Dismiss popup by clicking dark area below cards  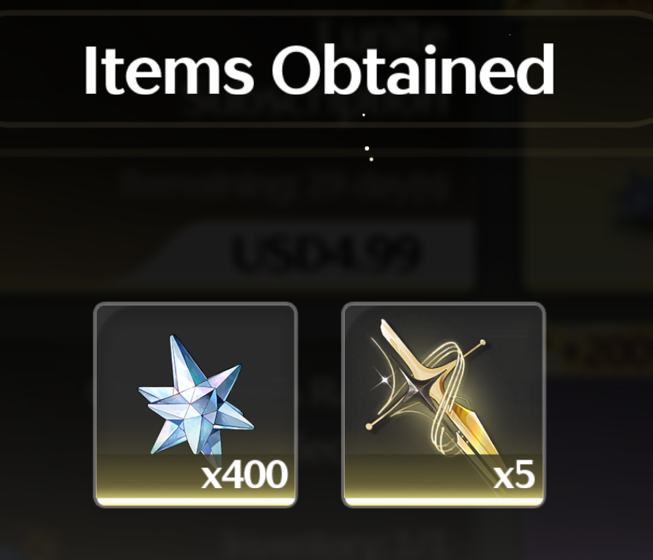coord(321,536)
